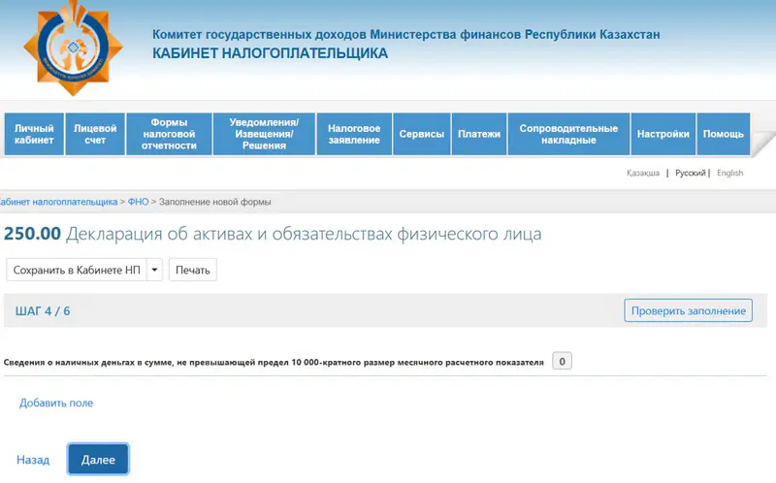Open Уведомления/Извещения/Решения menu

[x=264, y=135]
